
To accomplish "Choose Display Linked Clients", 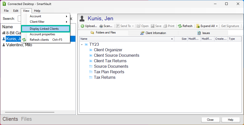I will 45,29.
